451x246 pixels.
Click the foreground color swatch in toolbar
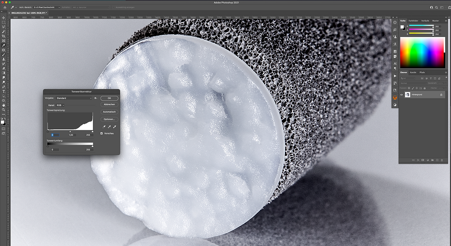[x=3, y=122]
